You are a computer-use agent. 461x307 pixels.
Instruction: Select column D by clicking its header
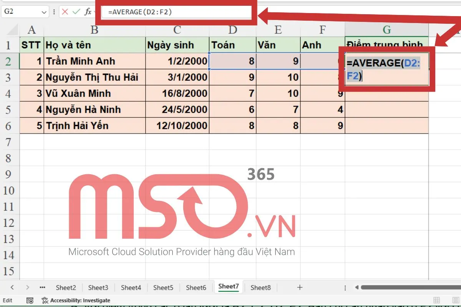point(232,30)
